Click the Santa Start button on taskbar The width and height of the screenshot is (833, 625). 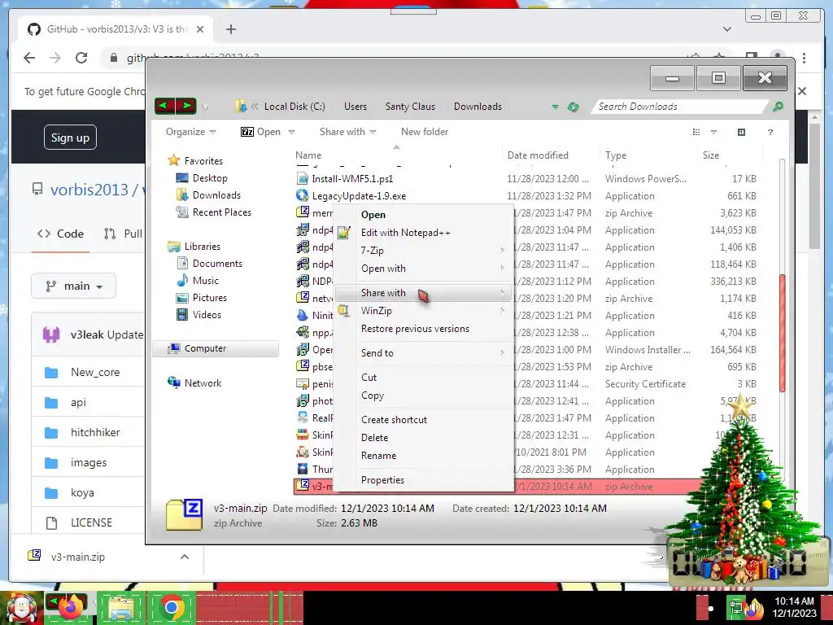(x=21, y=608)
